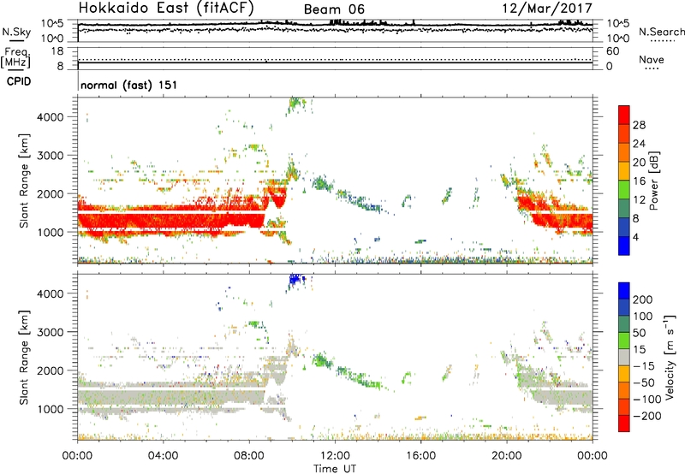Click the 'normal (fast) 151' text
Viewport: 685px width, 474px height.
pos(129,85)
